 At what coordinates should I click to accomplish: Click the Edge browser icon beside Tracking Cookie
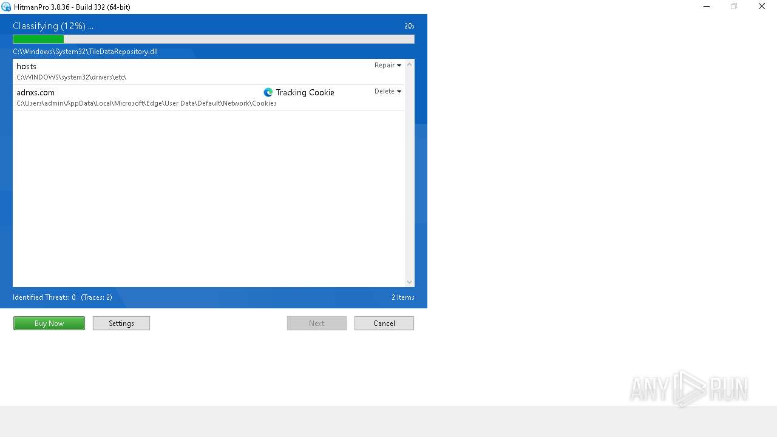click(268, 92)
